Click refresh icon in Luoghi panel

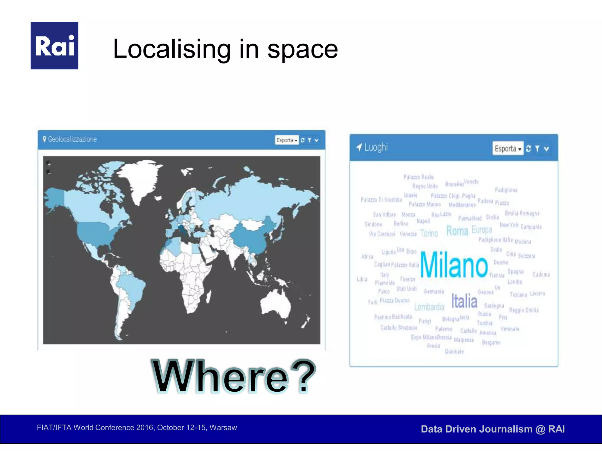click(529, 149)
